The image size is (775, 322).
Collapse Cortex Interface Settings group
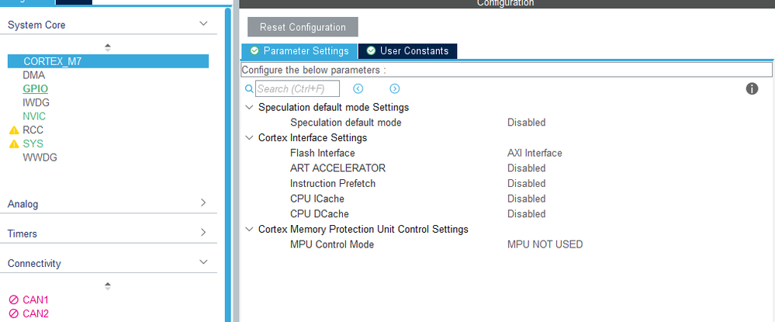coord(249,138)
